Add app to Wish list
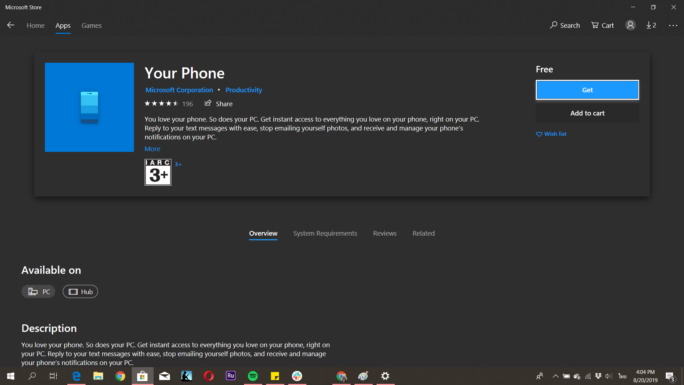Viewport: 684px width, 385px height. tap(551, 134)
